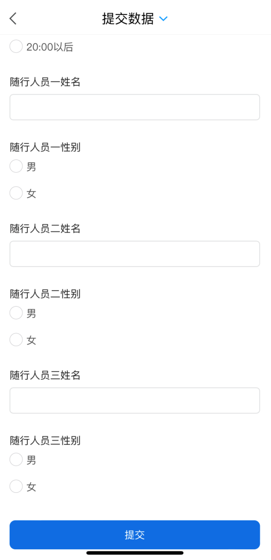
Task: Tap the 随行人员三性别 label
Action: 45,441
